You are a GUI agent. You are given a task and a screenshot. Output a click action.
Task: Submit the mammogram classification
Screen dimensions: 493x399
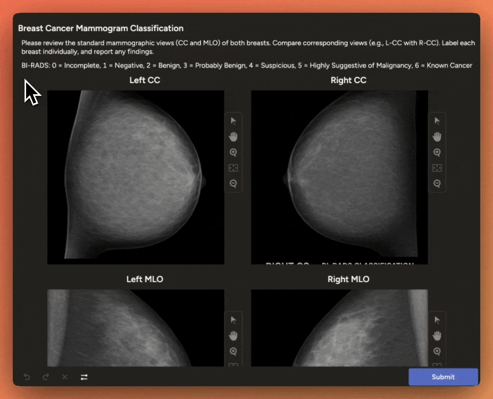443,377
